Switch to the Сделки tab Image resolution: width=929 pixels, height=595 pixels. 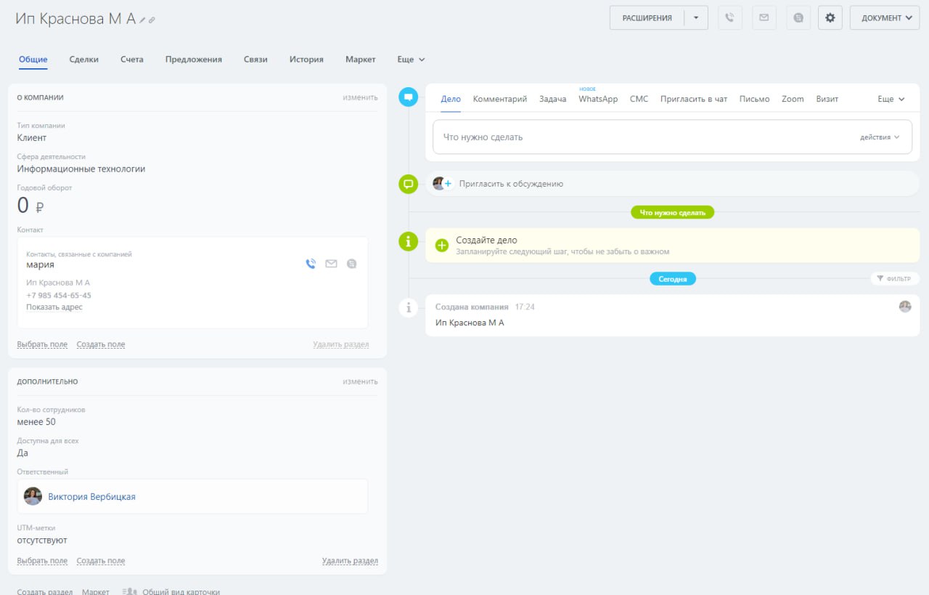(84, 60)
